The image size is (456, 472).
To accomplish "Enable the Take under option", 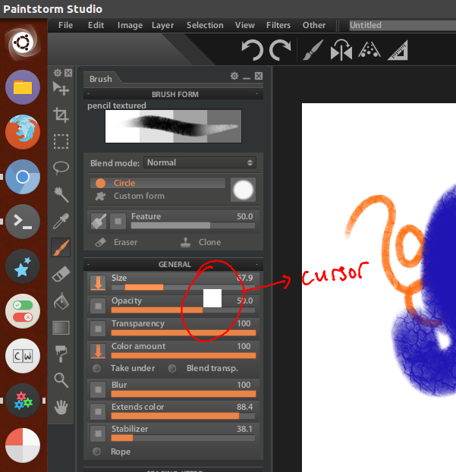I will click(96, 368).
